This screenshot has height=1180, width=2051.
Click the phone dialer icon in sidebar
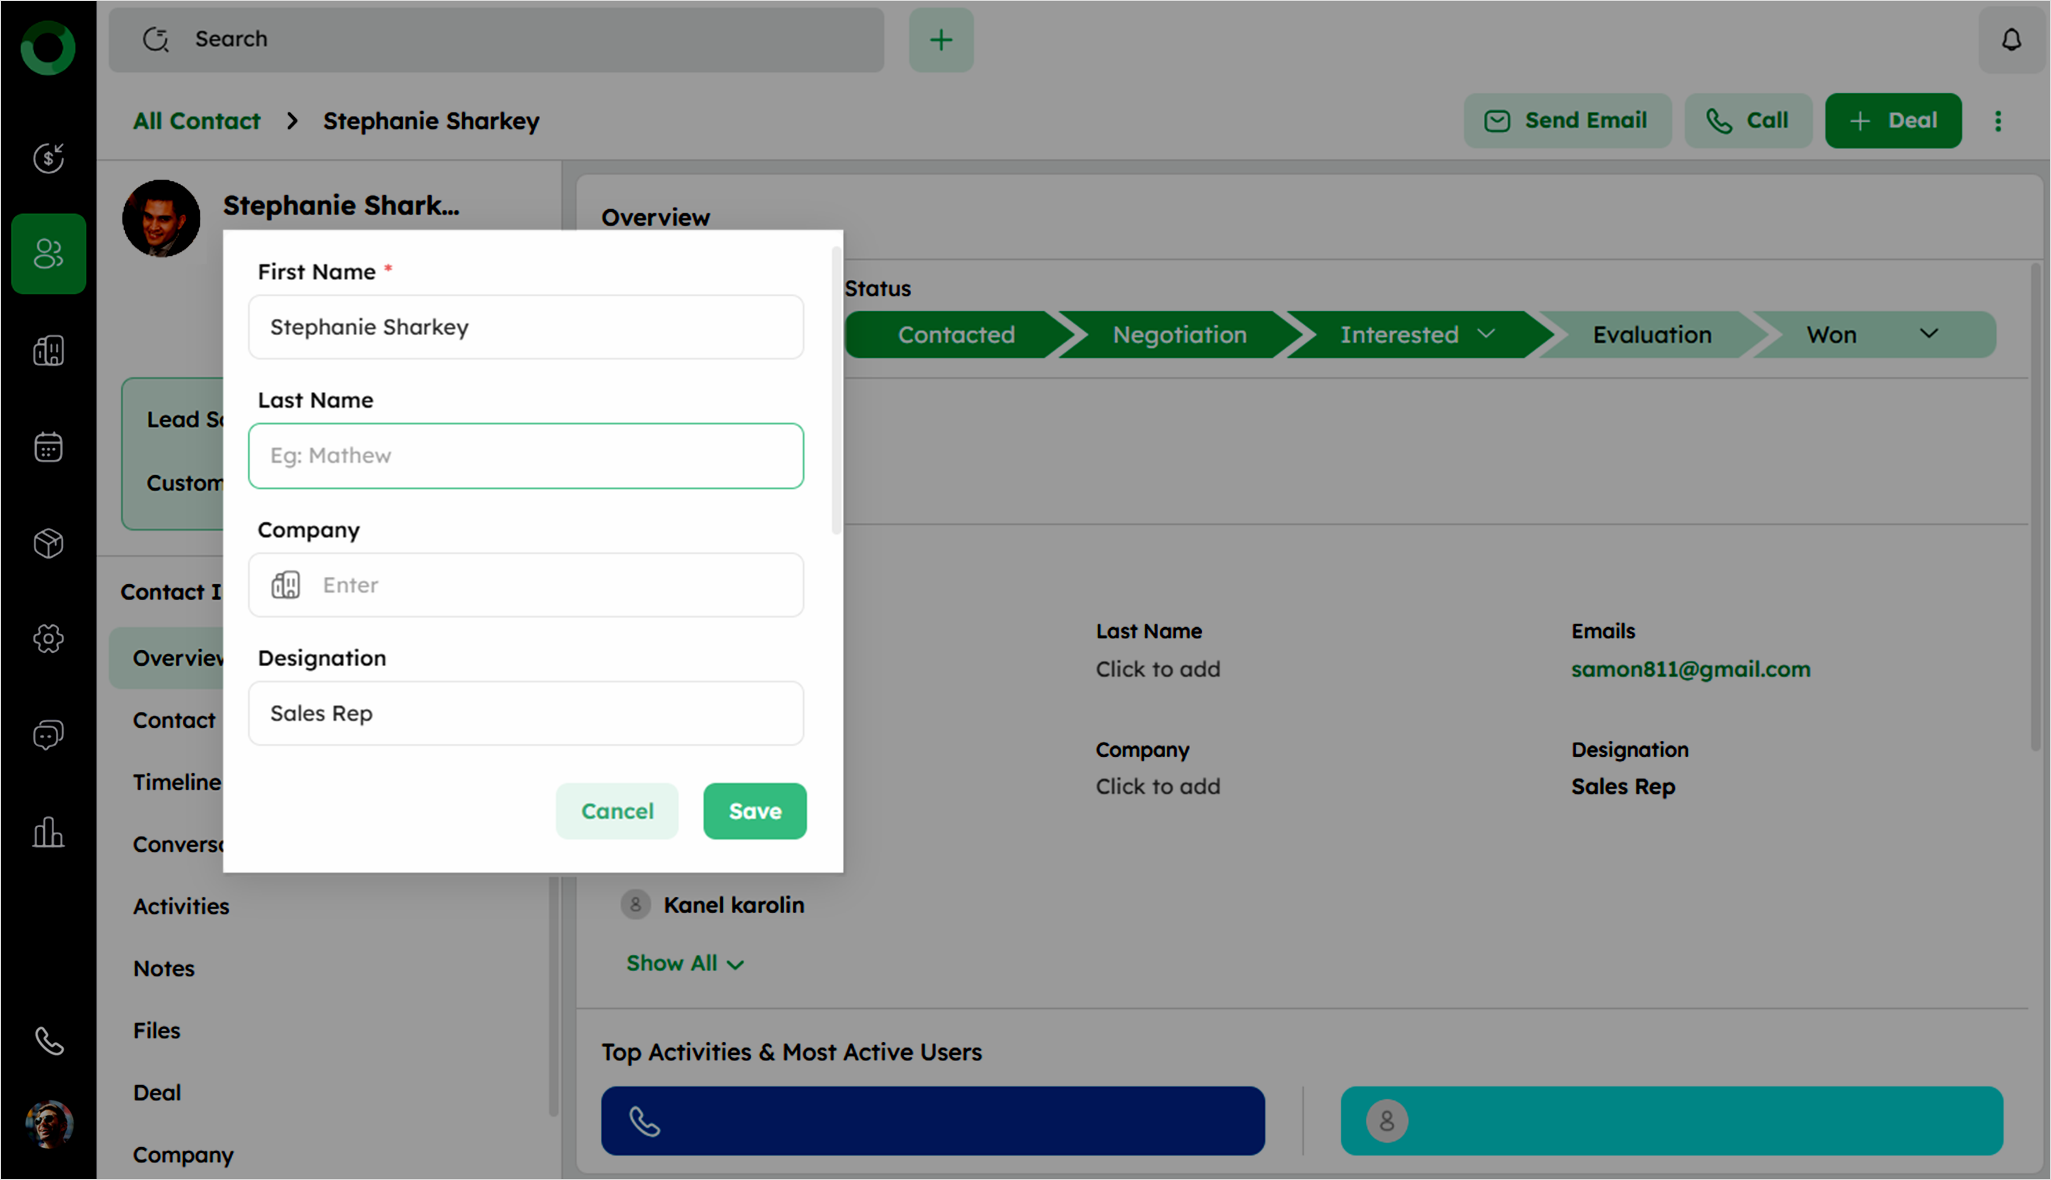pos(48,1041)
